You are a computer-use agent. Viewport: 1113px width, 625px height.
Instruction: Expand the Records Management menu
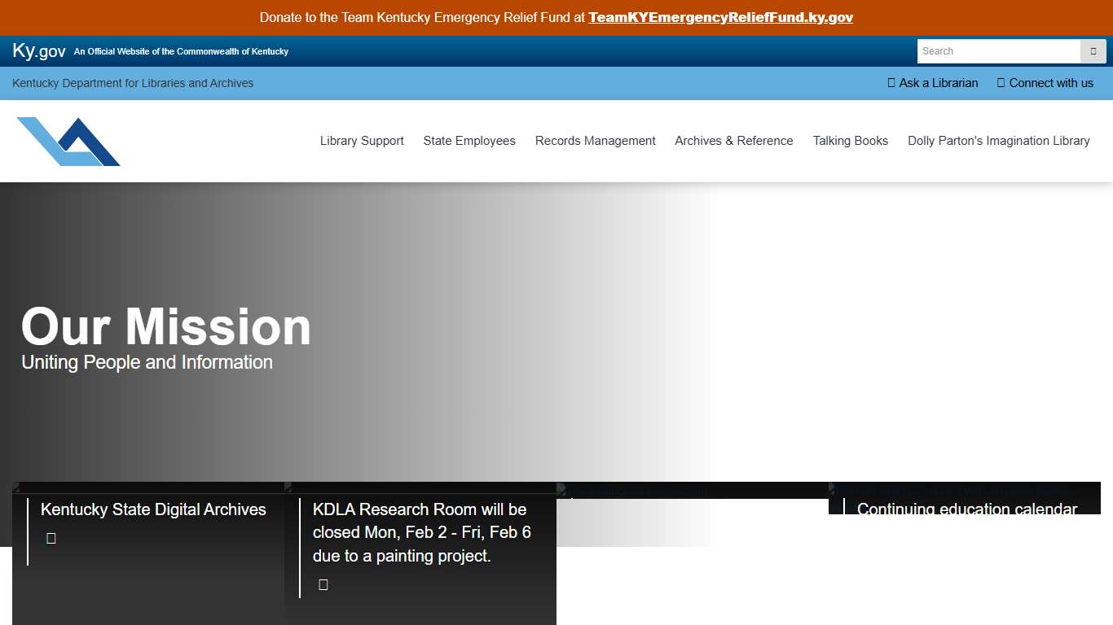pos(595,141)
